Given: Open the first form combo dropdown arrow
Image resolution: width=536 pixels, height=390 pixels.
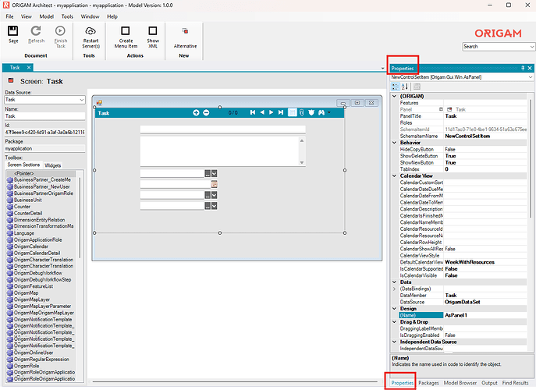Looking at the screenshot, I should point(215,174).
